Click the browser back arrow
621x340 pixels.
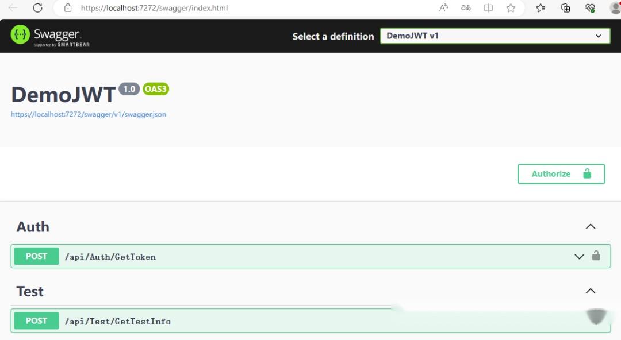click(x=13, y=7)
